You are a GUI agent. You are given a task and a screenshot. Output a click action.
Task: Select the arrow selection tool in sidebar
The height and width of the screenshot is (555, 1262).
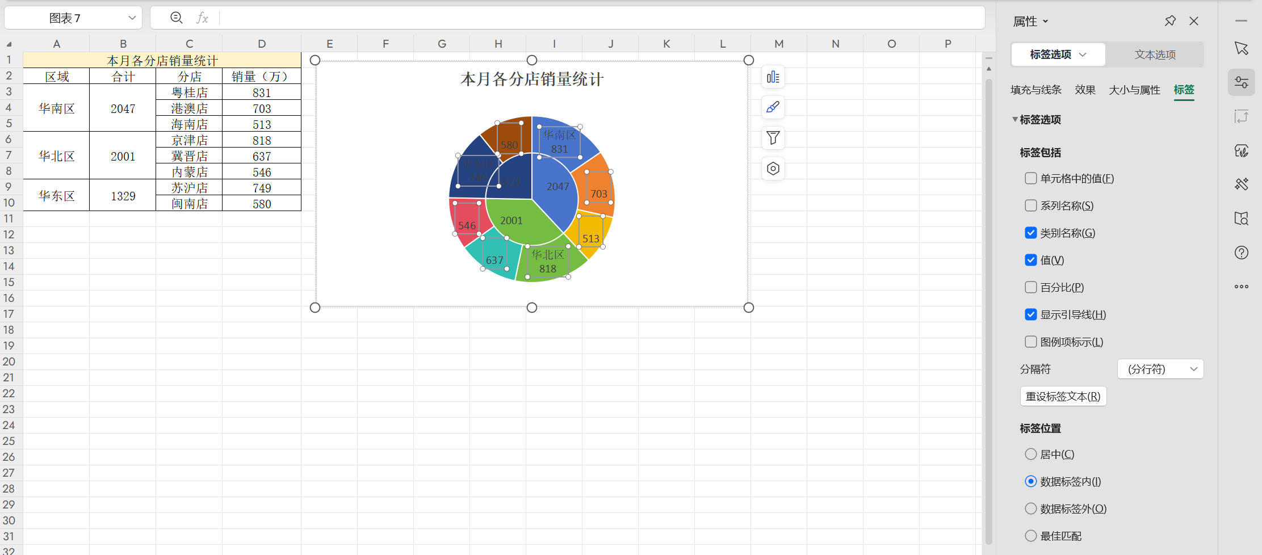click(1241, 49)
